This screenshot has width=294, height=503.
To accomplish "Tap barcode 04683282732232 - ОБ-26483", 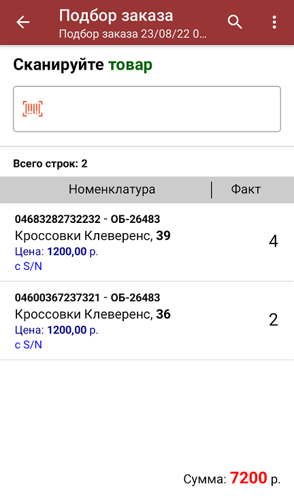I will [x=87, y=219].
